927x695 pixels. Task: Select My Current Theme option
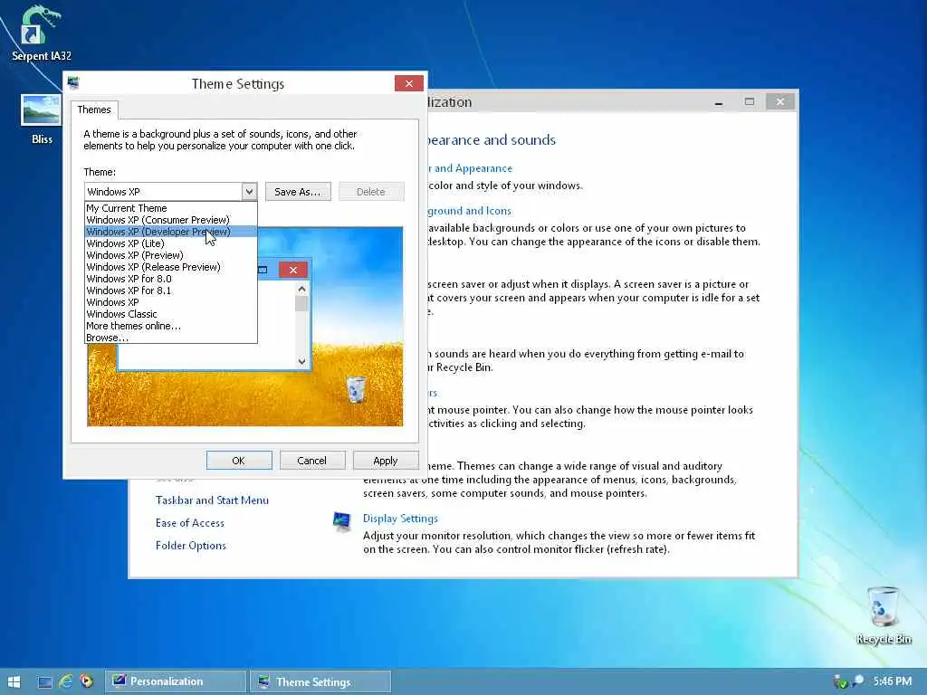[171, 208]
